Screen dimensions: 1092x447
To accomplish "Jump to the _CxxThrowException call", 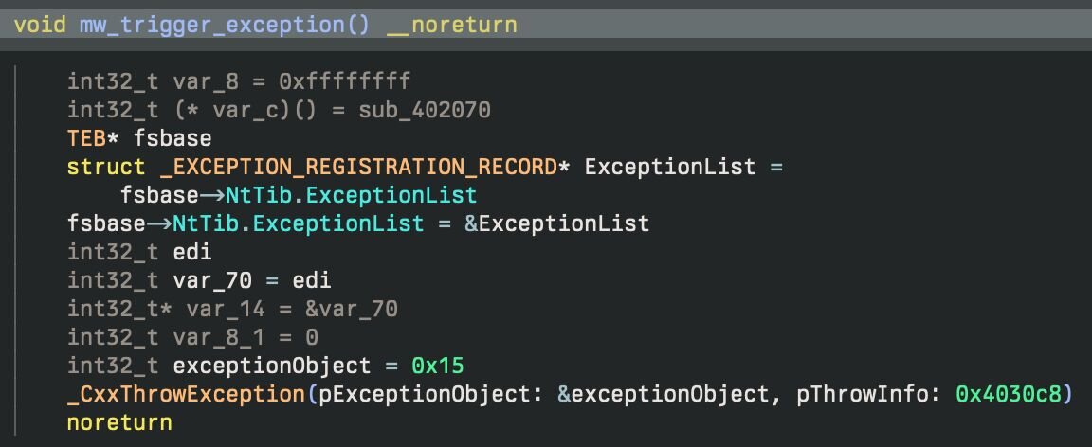I will [187, 394].
